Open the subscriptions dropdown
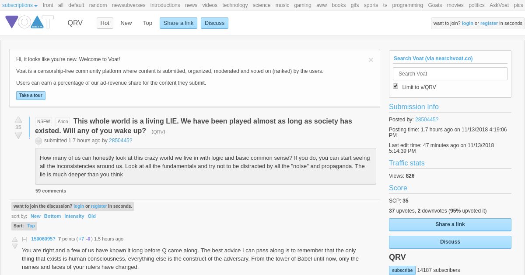The image size is (525, 275). pos(20,5)
